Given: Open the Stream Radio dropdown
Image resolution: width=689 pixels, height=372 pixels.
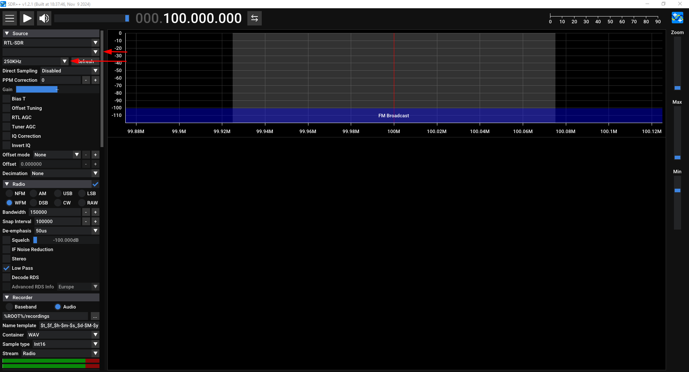Looking at the screenshot, I should [60, 353].
